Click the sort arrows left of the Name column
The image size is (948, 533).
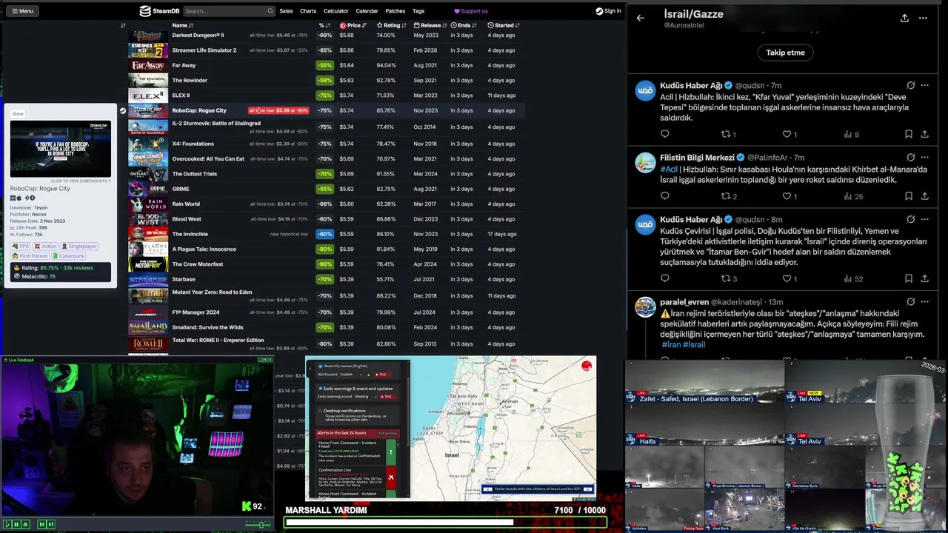tap(123, 25)
